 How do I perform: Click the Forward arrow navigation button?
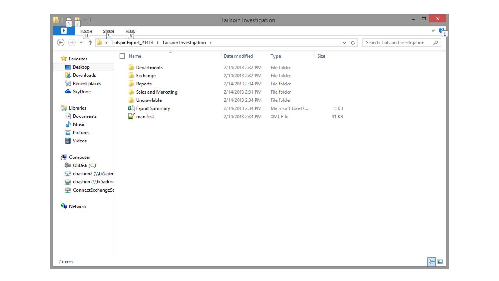72,43
